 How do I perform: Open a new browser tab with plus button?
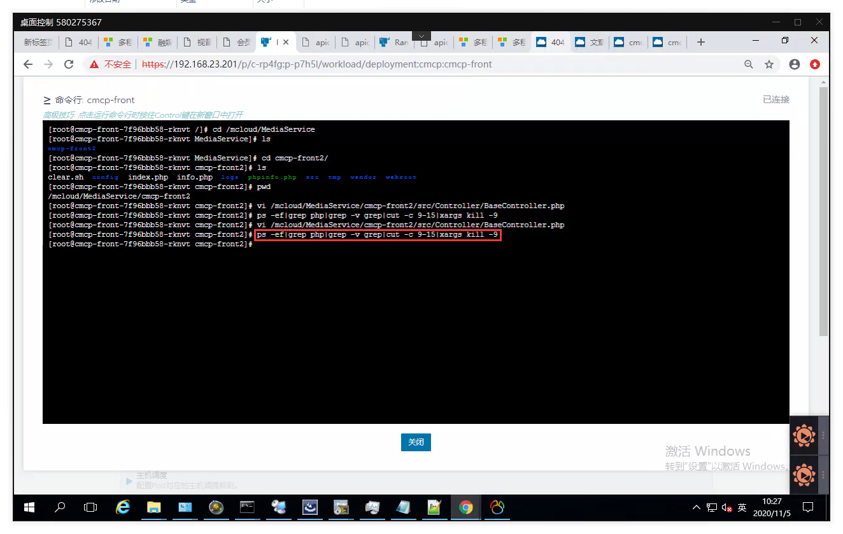click(x=701, y=43)
